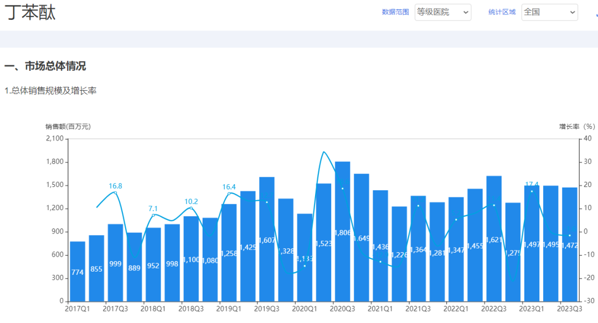
Task: Click the 2018Q3 axis label
Action: 191,309
